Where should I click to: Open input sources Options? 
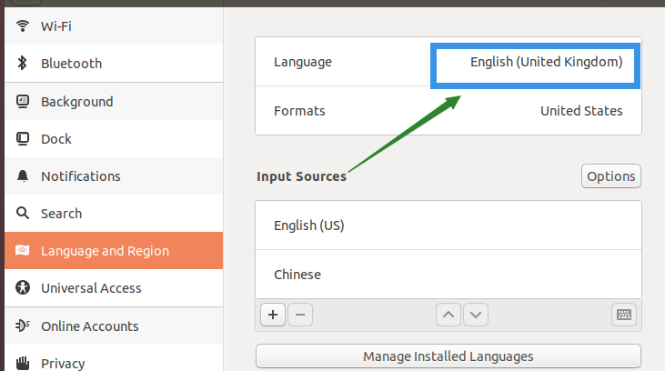(610, 176)
